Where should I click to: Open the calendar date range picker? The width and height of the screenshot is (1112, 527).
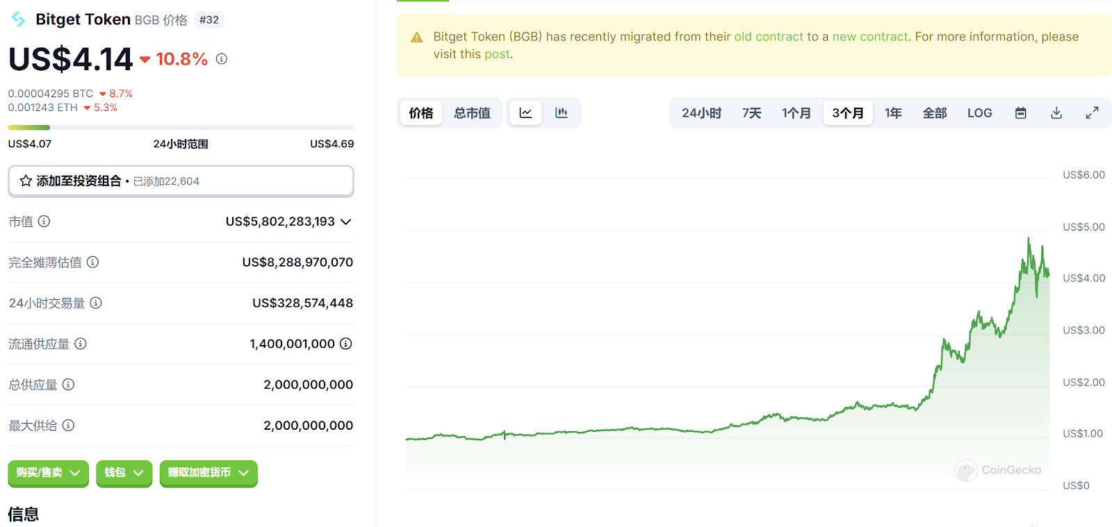(1020, 113)
